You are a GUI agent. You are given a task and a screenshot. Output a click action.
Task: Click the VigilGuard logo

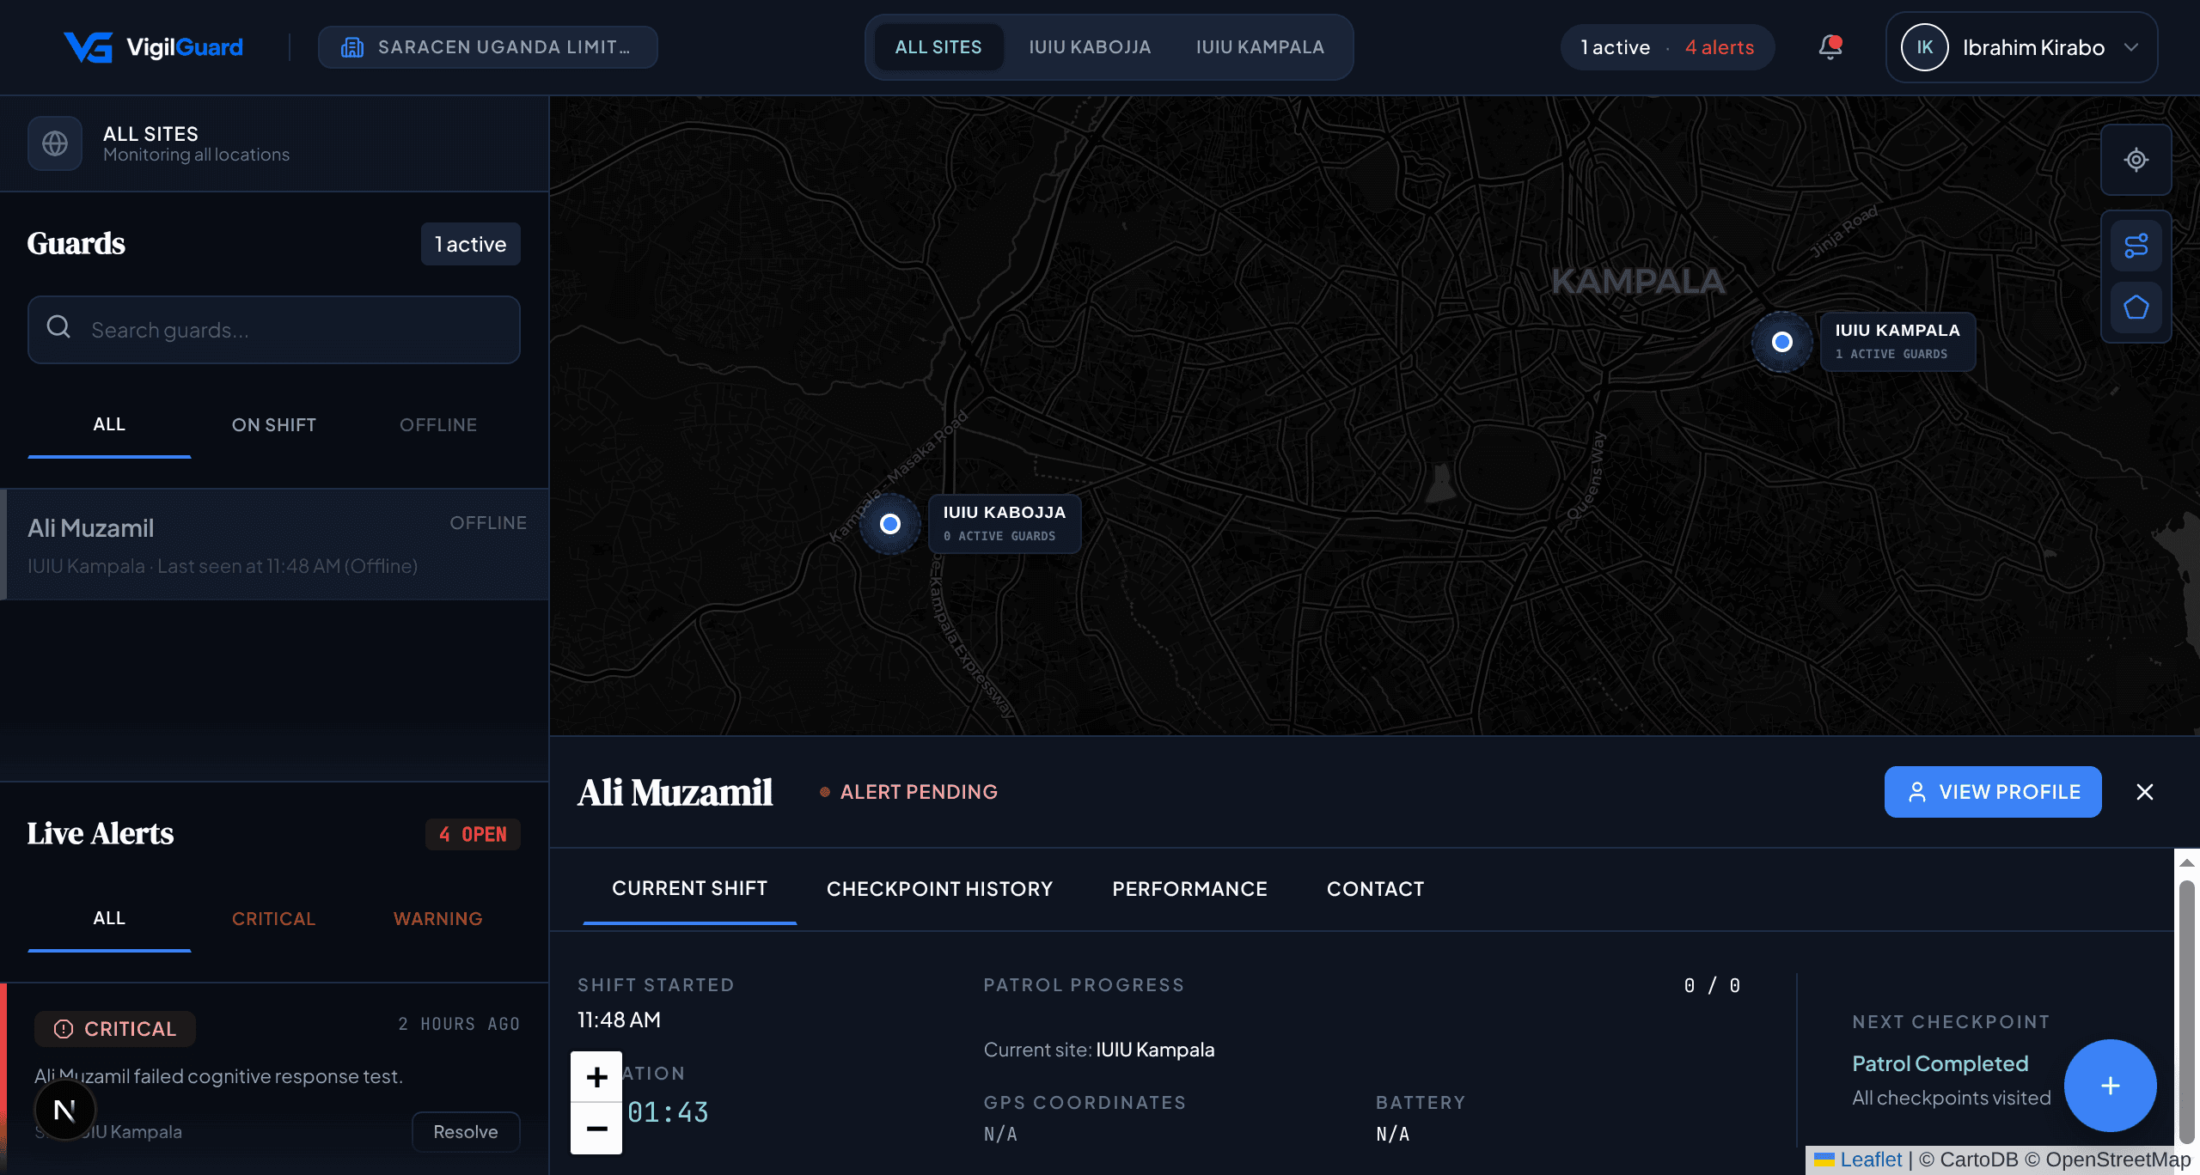coord(153,47)
